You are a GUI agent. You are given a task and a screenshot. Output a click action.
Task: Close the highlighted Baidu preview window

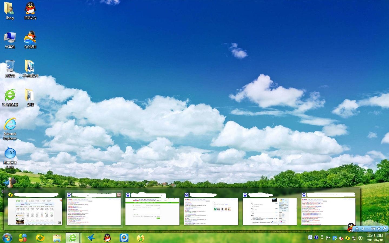click(119, 195)
